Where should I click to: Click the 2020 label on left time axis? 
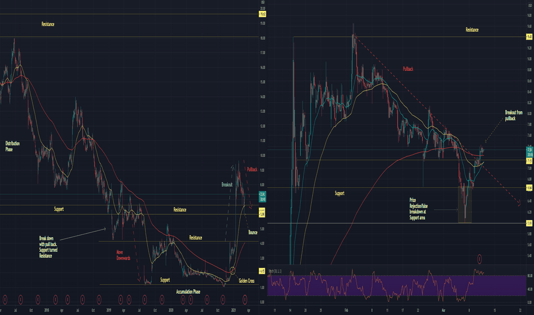[x=171, y=310]
